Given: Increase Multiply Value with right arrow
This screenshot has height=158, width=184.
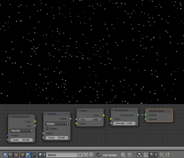Looking at the screenshot, I should [x=67, y=137].
